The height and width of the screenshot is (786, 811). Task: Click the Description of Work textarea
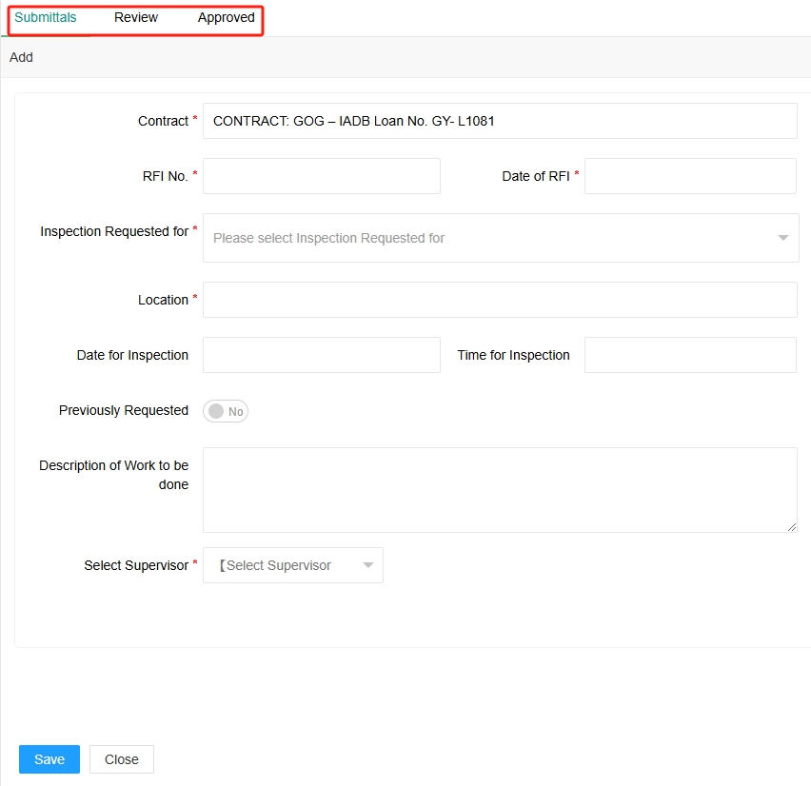[x=500, y=490]
